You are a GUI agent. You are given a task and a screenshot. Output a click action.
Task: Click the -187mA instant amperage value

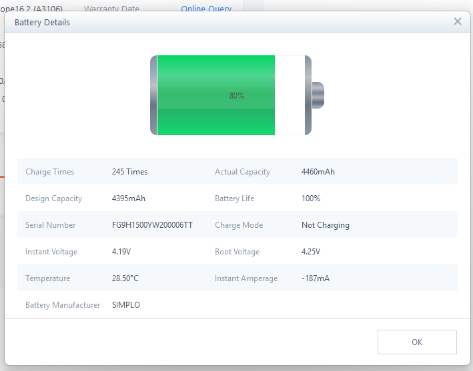[x=315, y=278]
